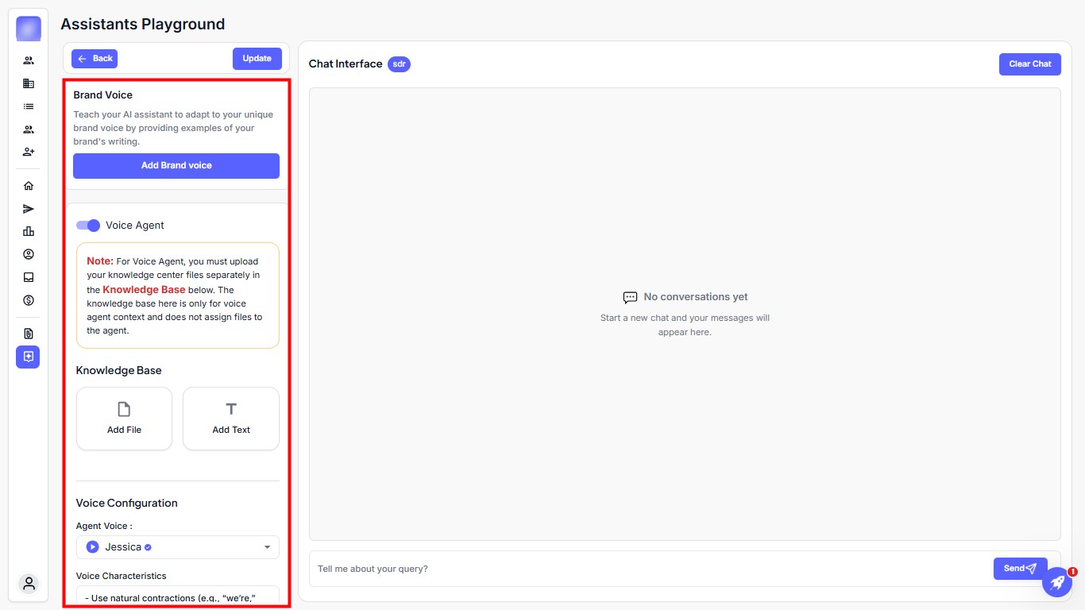Image resolution: width=1085 pixels, height=610 pixels.
Task: Open user profile avatar at sidebar bottom
Action: click(29, 584)
